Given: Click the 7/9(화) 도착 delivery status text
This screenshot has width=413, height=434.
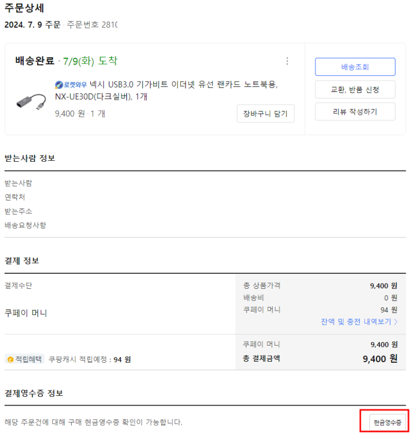Looking at the screenshot, I should tap(90, 61).
